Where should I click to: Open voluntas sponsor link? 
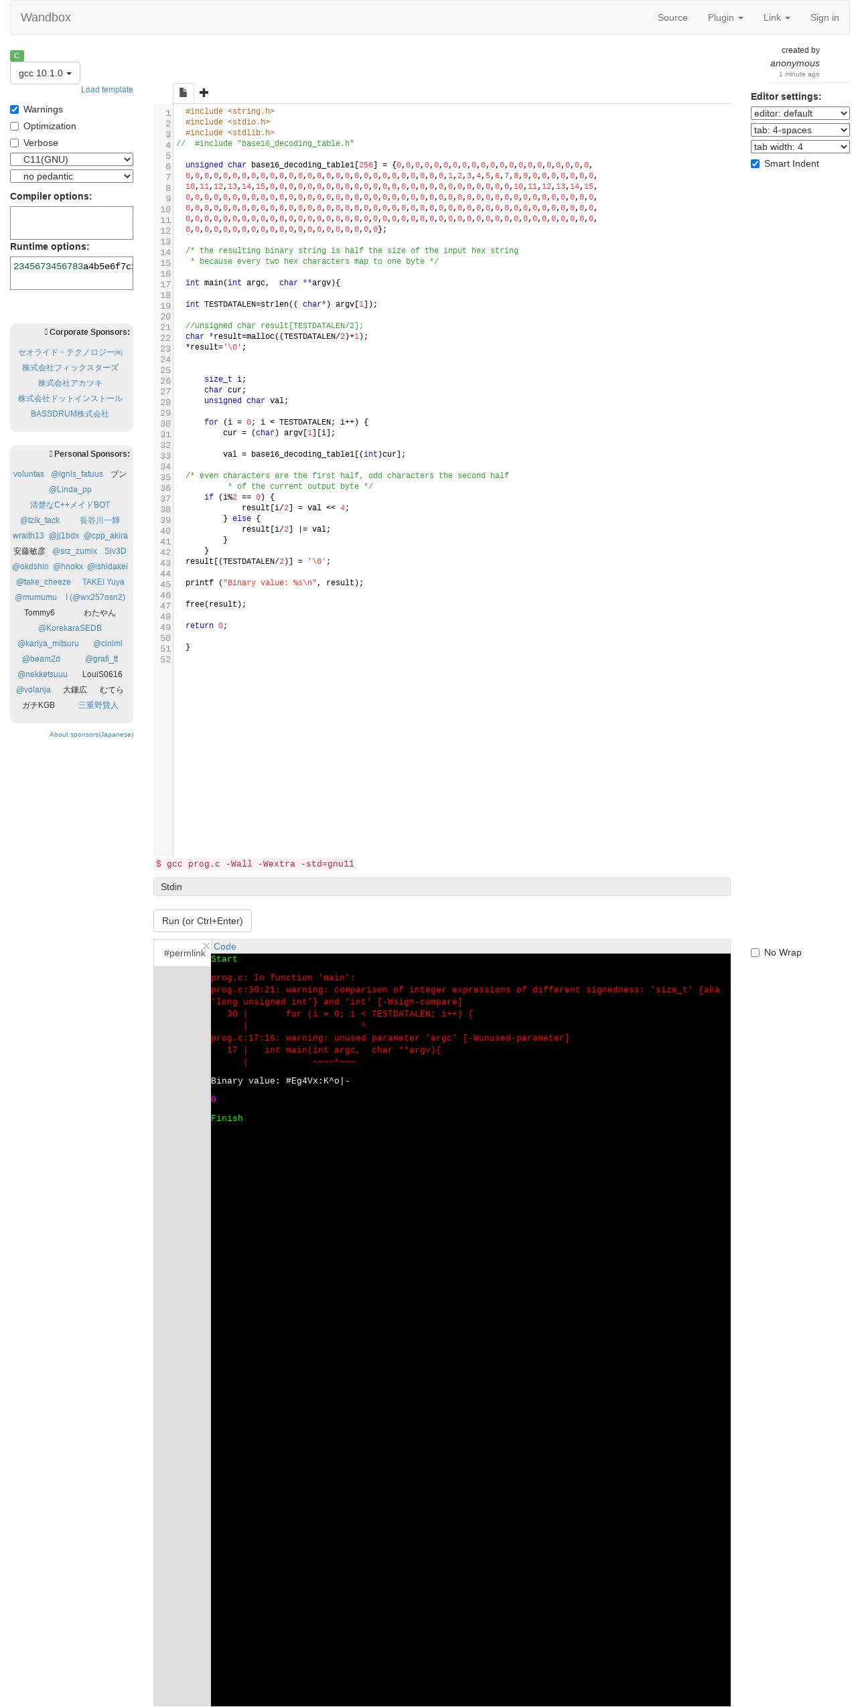[x=29, y=474]
